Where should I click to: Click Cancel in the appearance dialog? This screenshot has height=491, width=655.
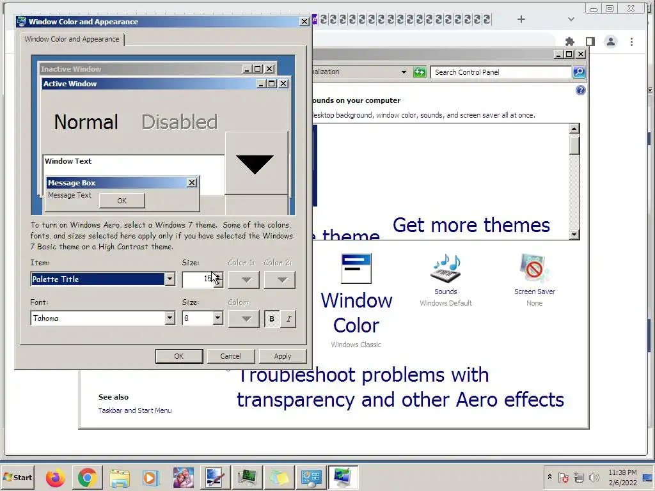coord(230,356)
